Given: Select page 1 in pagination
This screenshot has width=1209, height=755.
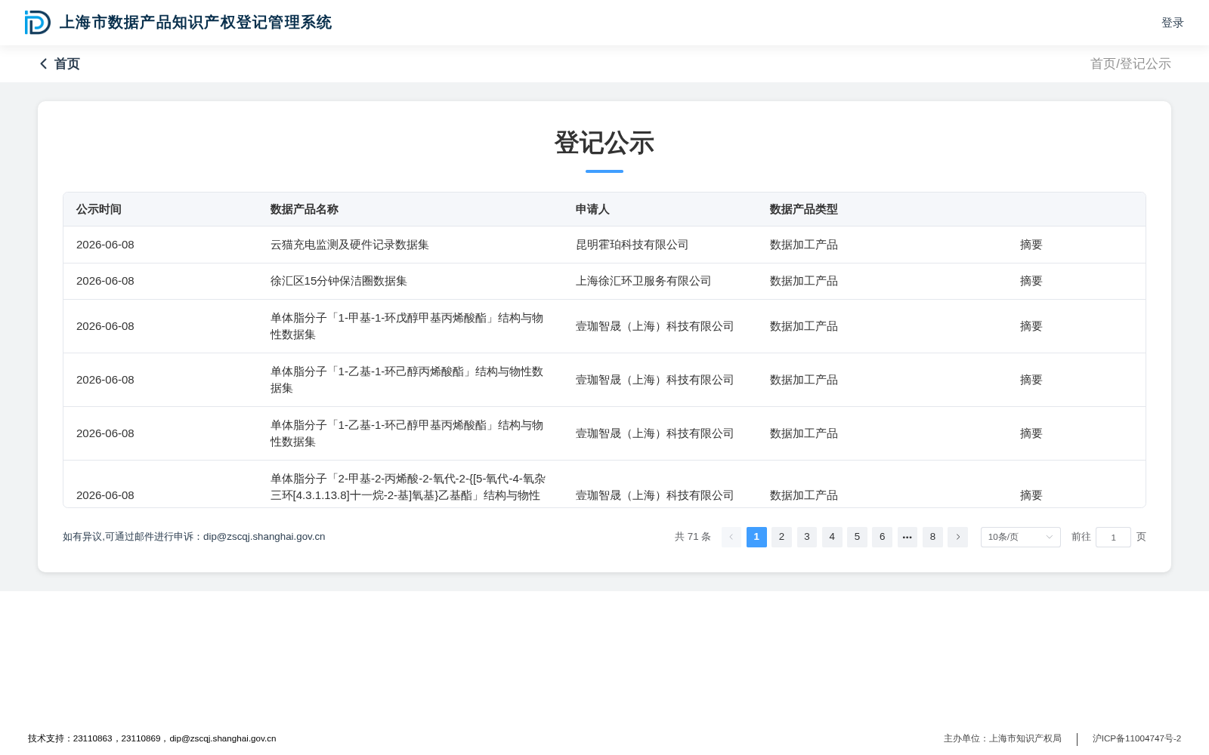Looking at the screenshot, I should [x=756, y=537].
